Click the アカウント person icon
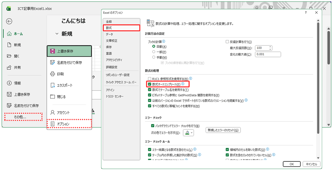The height and width of the screenshot is (172, 333). pyautogui.click(x=52, y=113)
